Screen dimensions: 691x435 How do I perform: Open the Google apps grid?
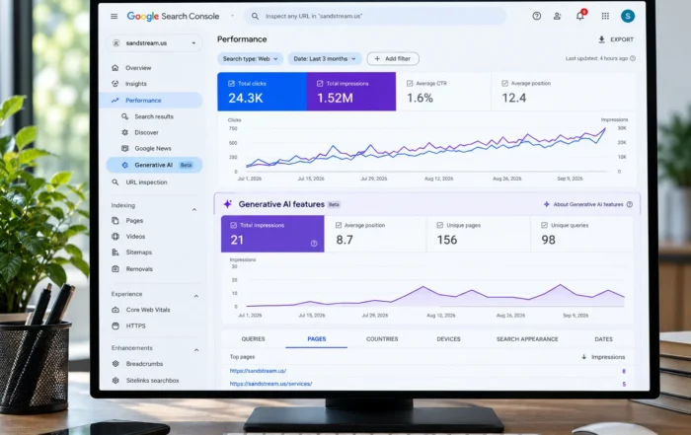tap(605, 16)
